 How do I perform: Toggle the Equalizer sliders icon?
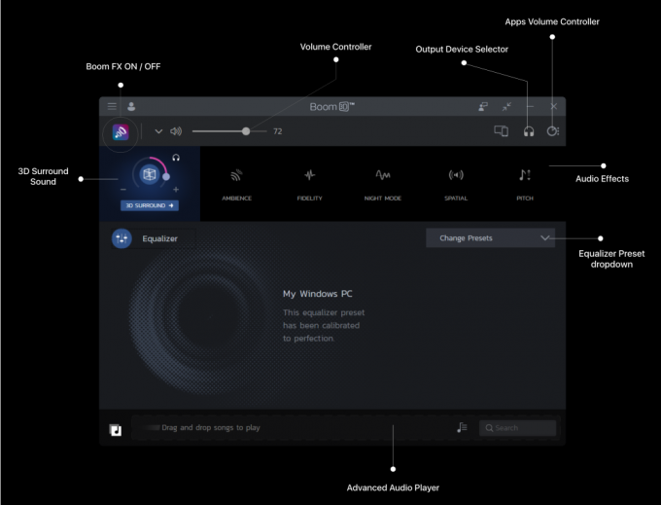(122, 238)
